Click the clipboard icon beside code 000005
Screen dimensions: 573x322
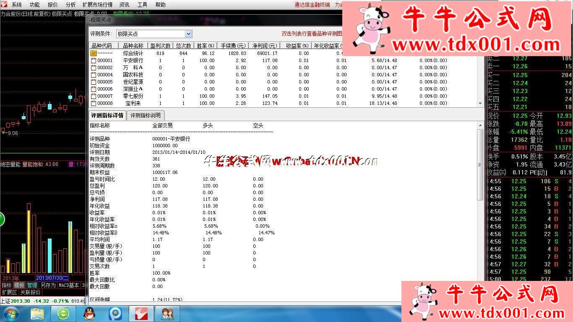[x=94, y=82]
